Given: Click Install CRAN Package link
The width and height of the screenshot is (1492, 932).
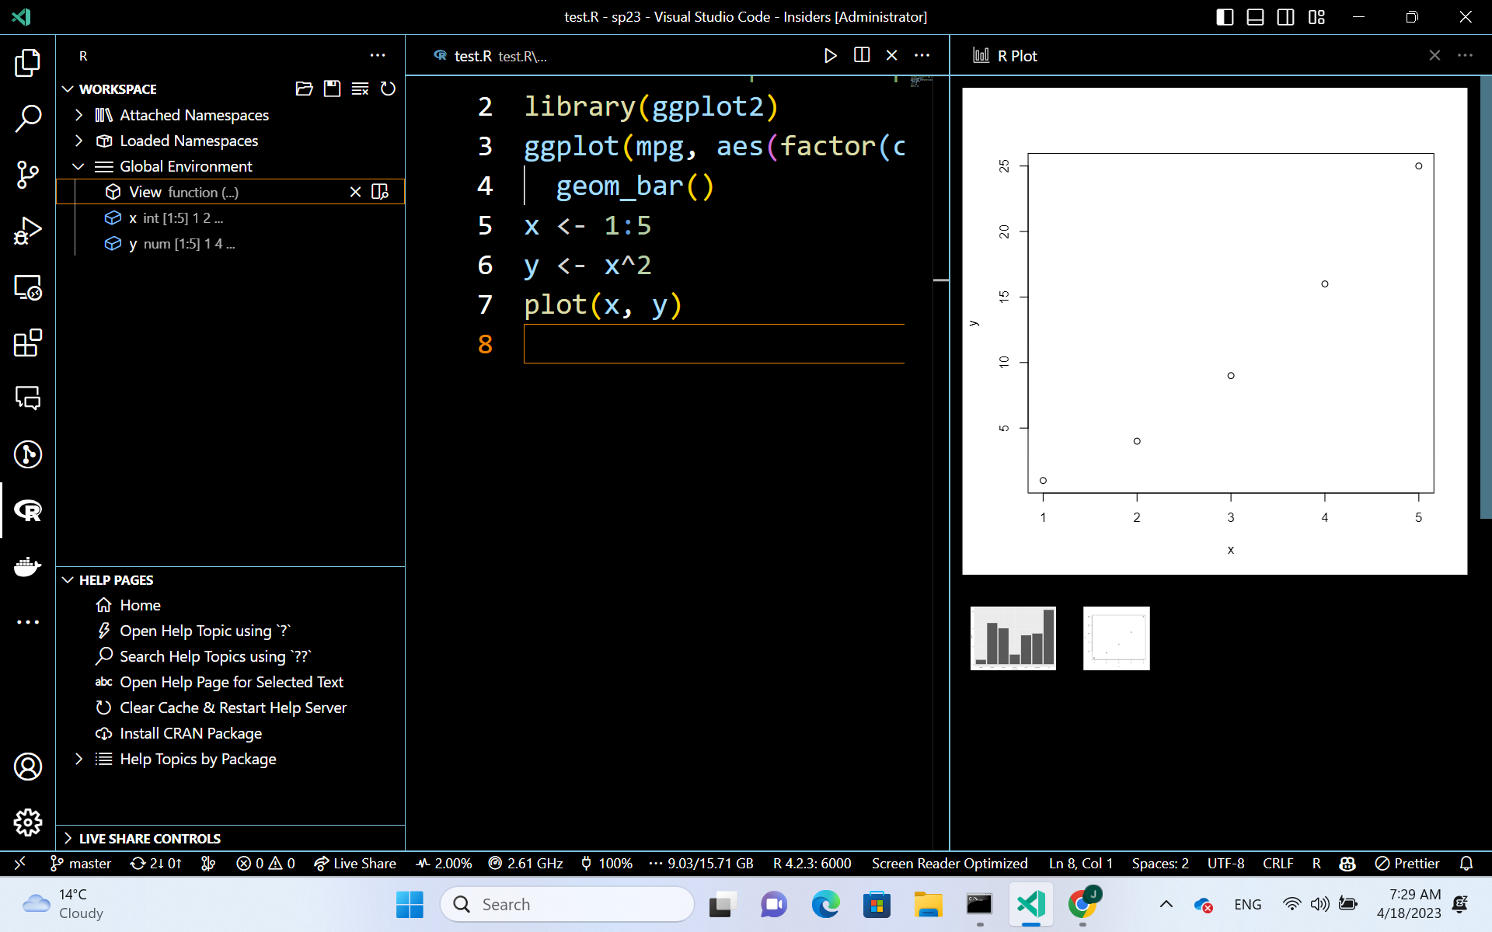Looking at the screenshot, I should pos(190,733).
